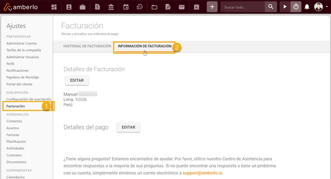Click the plus add-new button
This screenshot has height=179, width=331.
[212, 7]
